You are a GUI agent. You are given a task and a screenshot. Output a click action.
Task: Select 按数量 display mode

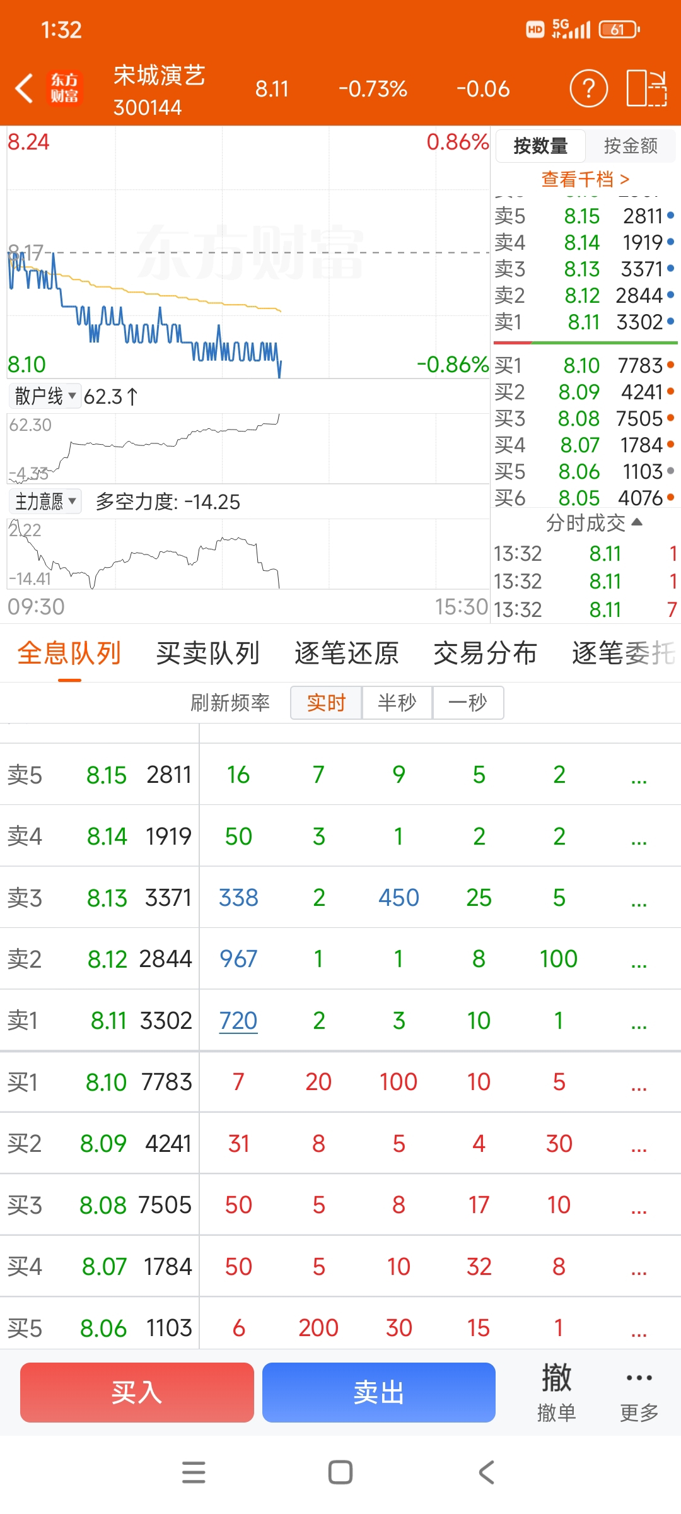(541, 146)
